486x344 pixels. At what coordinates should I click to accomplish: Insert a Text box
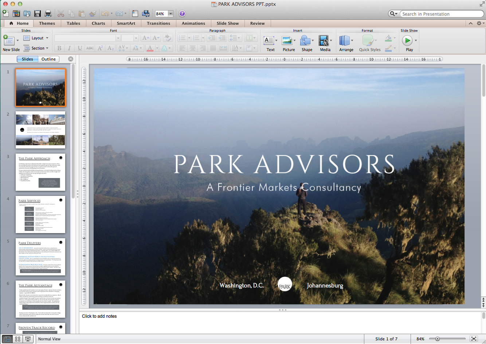point(270,43)
